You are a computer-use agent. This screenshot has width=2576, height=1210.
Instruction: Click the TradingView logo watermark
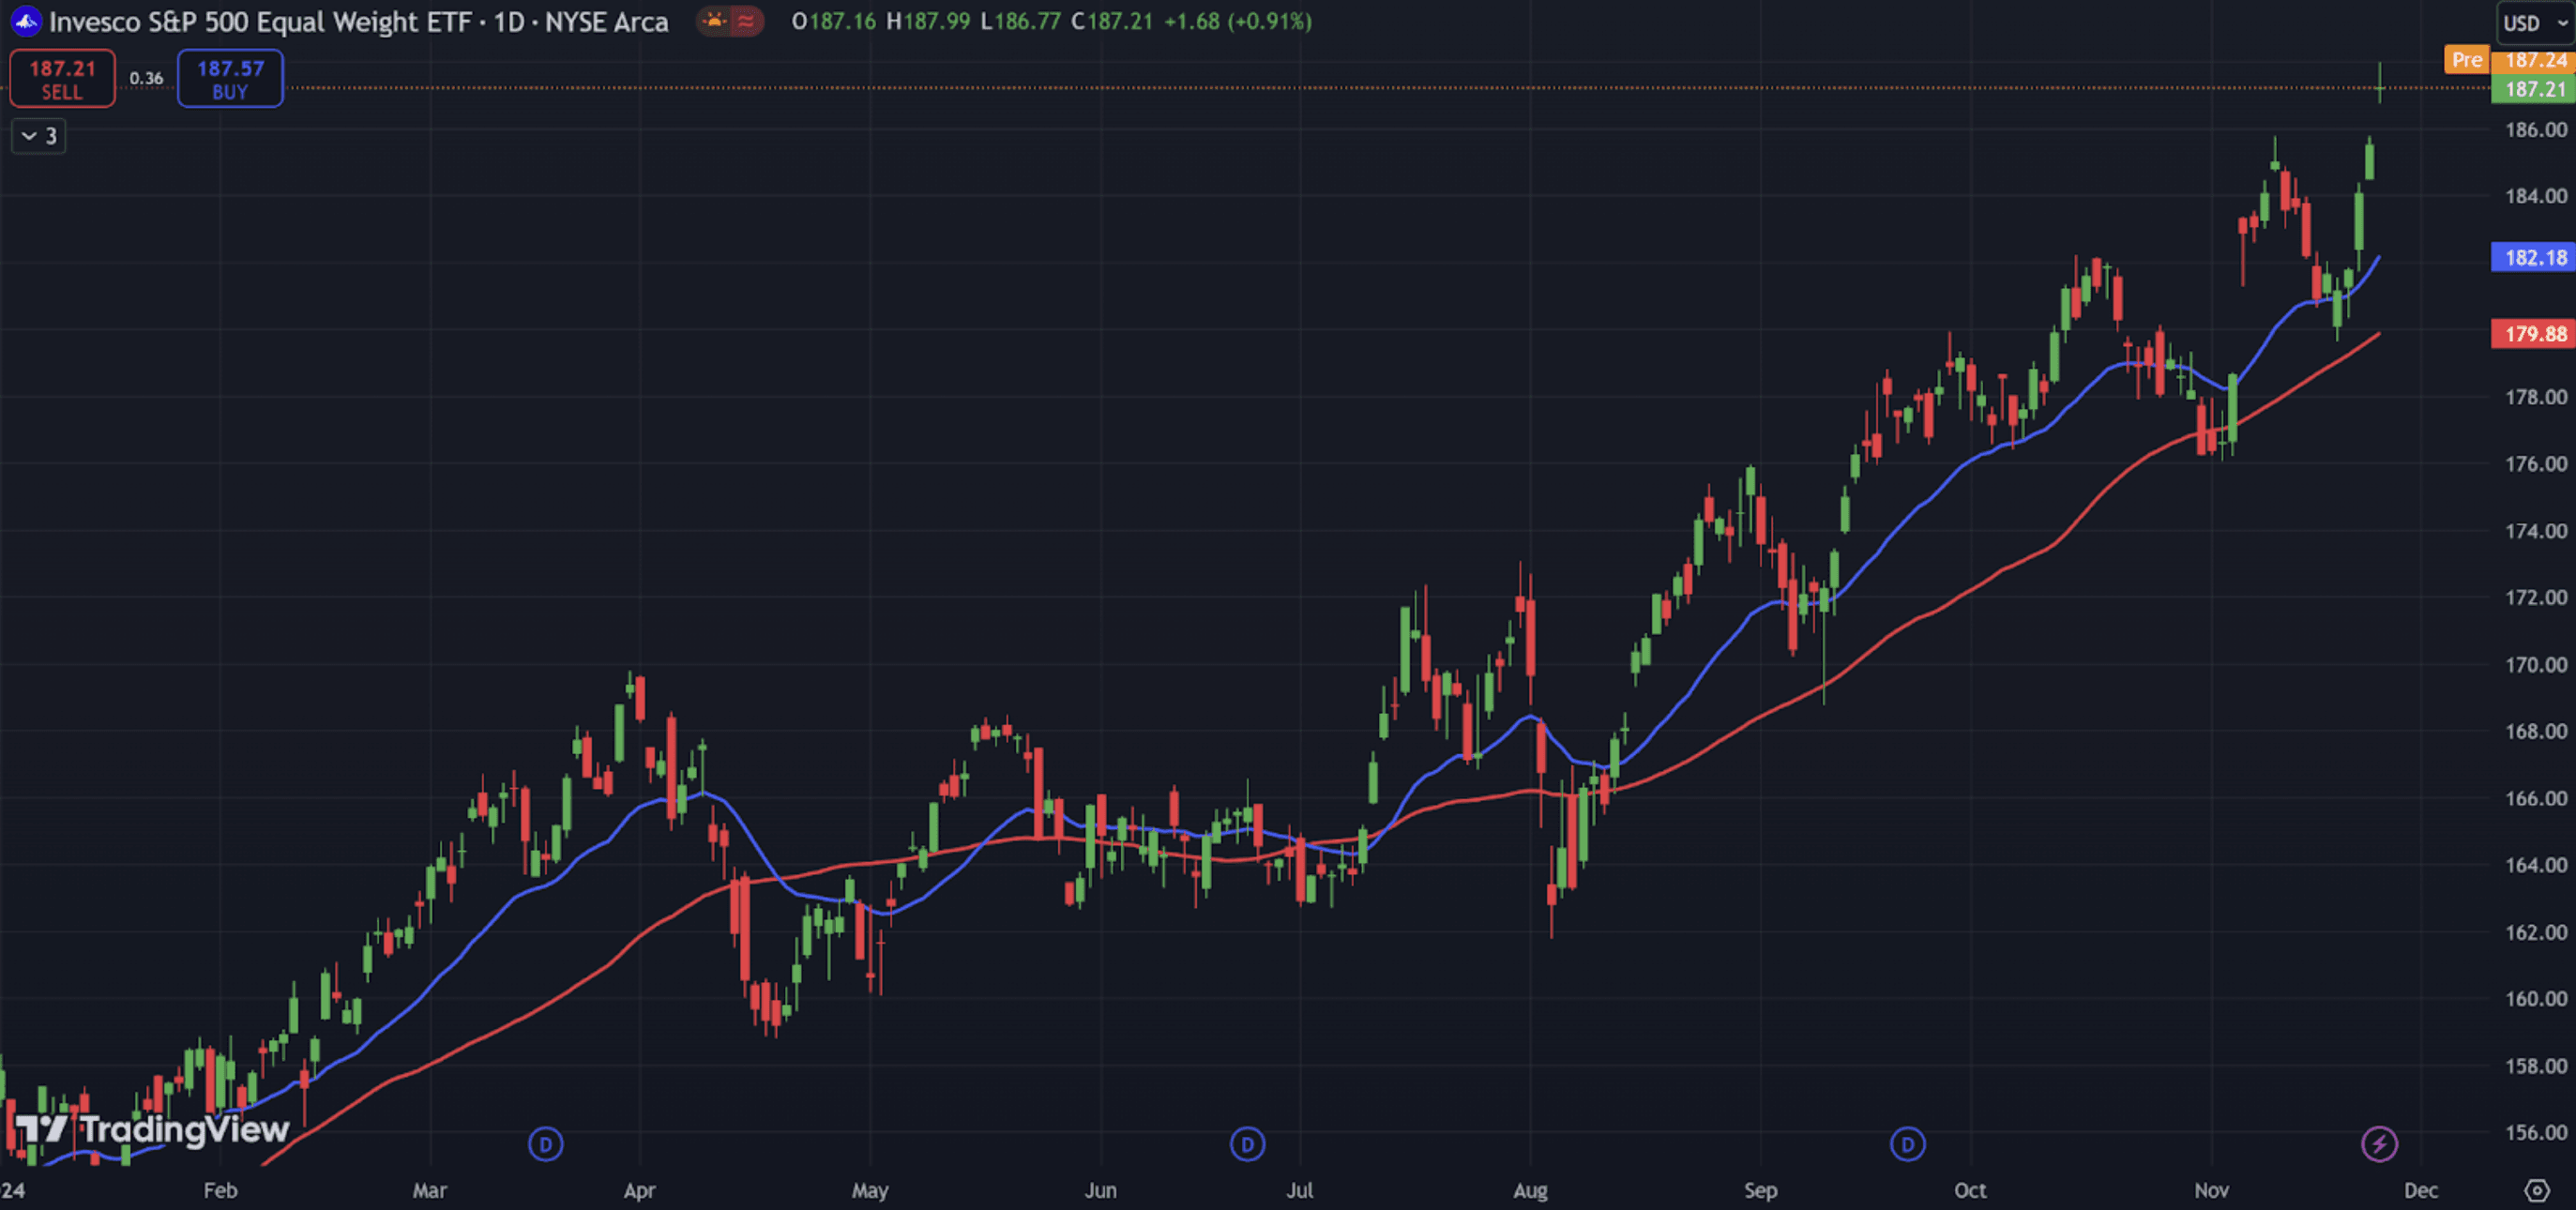click(153, 1130)
